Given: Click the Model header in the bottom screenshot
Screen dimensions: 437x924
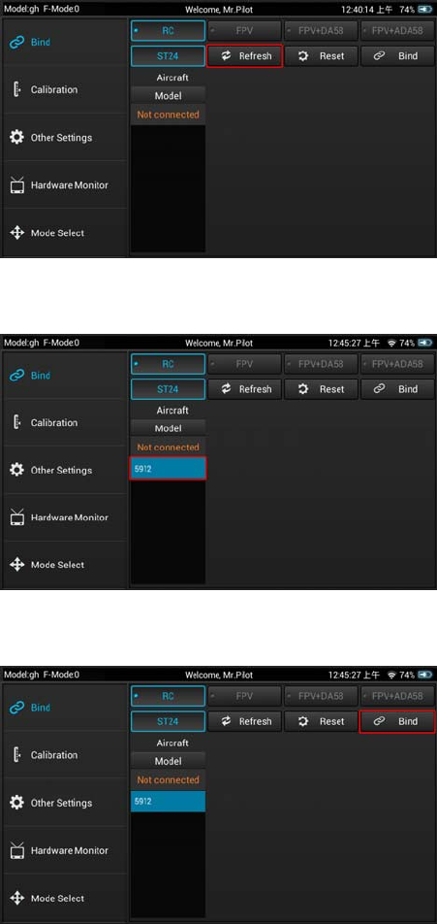Looking at the screenshot, I should [169, 761].
